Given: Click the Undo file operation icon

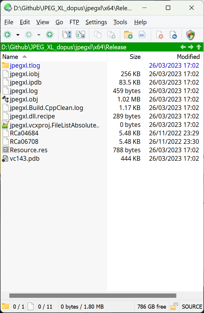Looking at the screenshot, I should coord(173,35).
